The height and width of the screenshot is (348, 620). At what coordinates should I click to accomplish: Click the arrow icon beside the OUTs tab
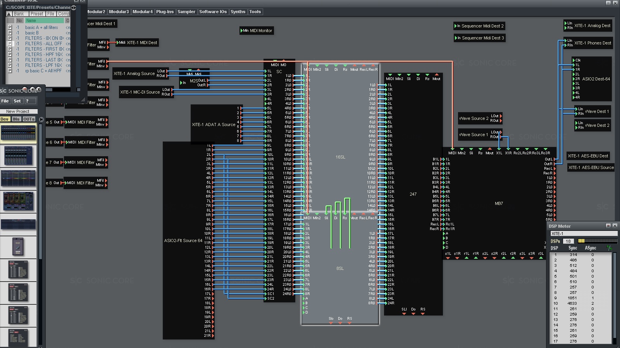click(41, 119)
